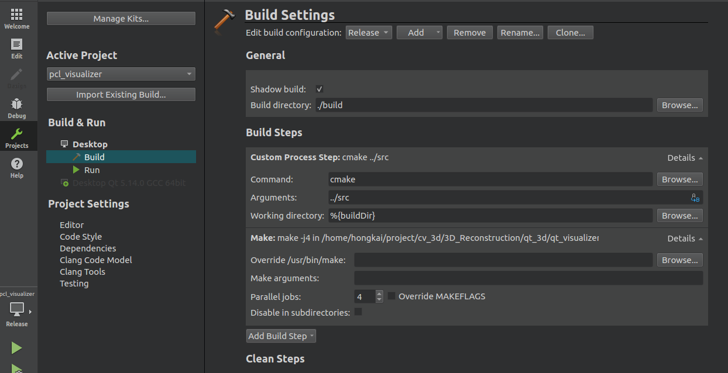The image size is (728, 373).
Task: Select Run under Desktop kit
Action: coord(92,170)
